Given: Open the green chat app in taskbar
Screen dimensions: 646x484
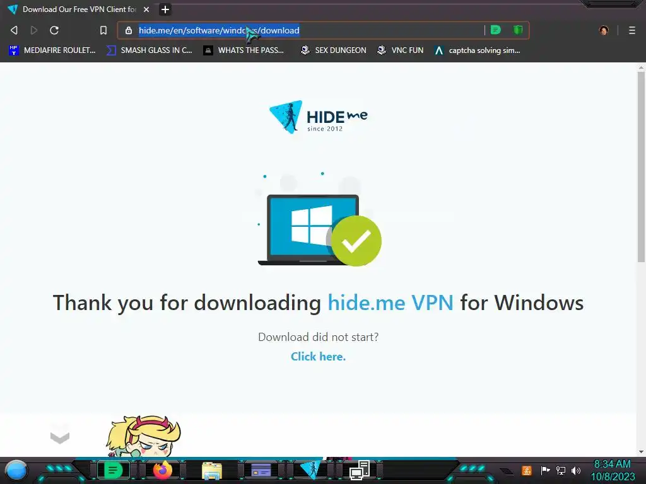Looking at the screenshot, I should pos(114,470).
